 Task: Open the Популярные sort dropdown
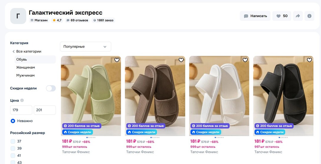pyautogui.click(x=85, y=46)
